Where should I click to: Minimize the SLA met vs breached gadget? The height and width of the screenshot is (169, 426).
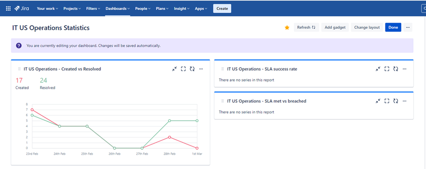pos(378,101)
